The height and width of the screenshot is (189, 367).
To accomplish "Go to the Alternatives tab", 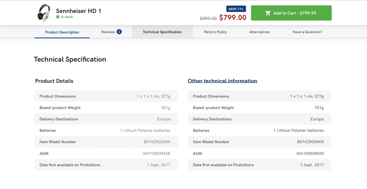I will click(x=259, y=32).
